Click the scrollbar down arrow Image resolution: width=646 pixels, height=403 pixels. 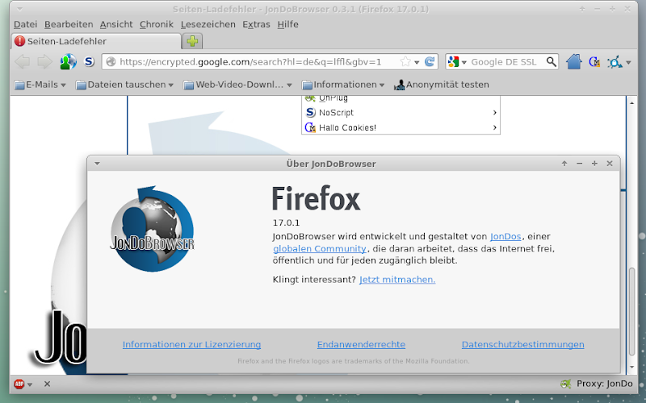tap(632, 368)
